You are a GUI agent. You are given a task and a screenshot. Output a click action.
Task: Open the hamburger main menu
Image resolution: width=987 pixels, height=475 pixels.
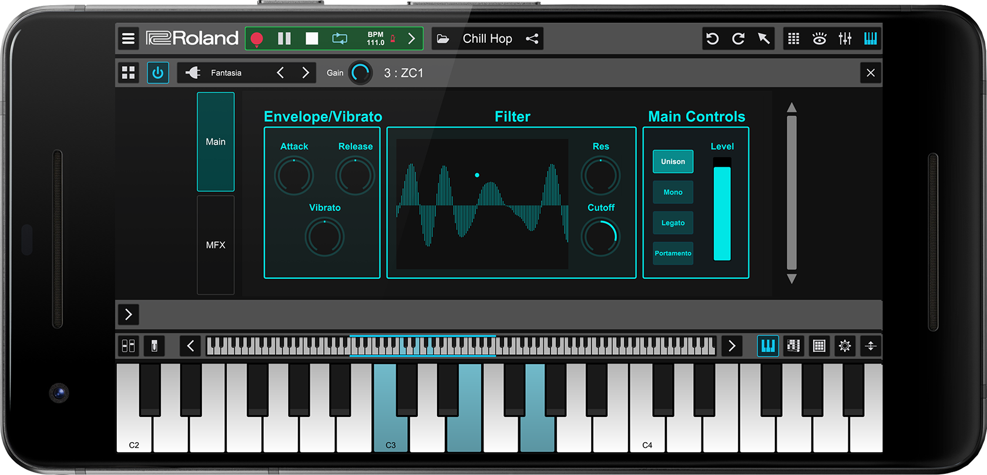(x=128, y=39)
